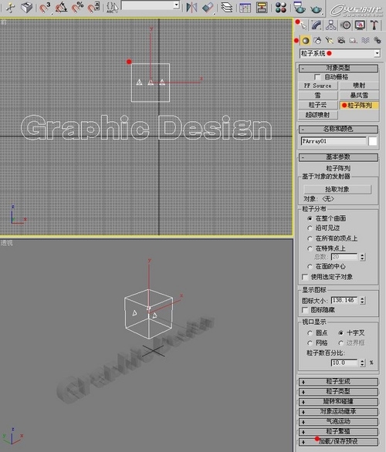Screen dimensions: 386x452
Task: Click the 超级喷射 button
Action: [x=318, y=115]
